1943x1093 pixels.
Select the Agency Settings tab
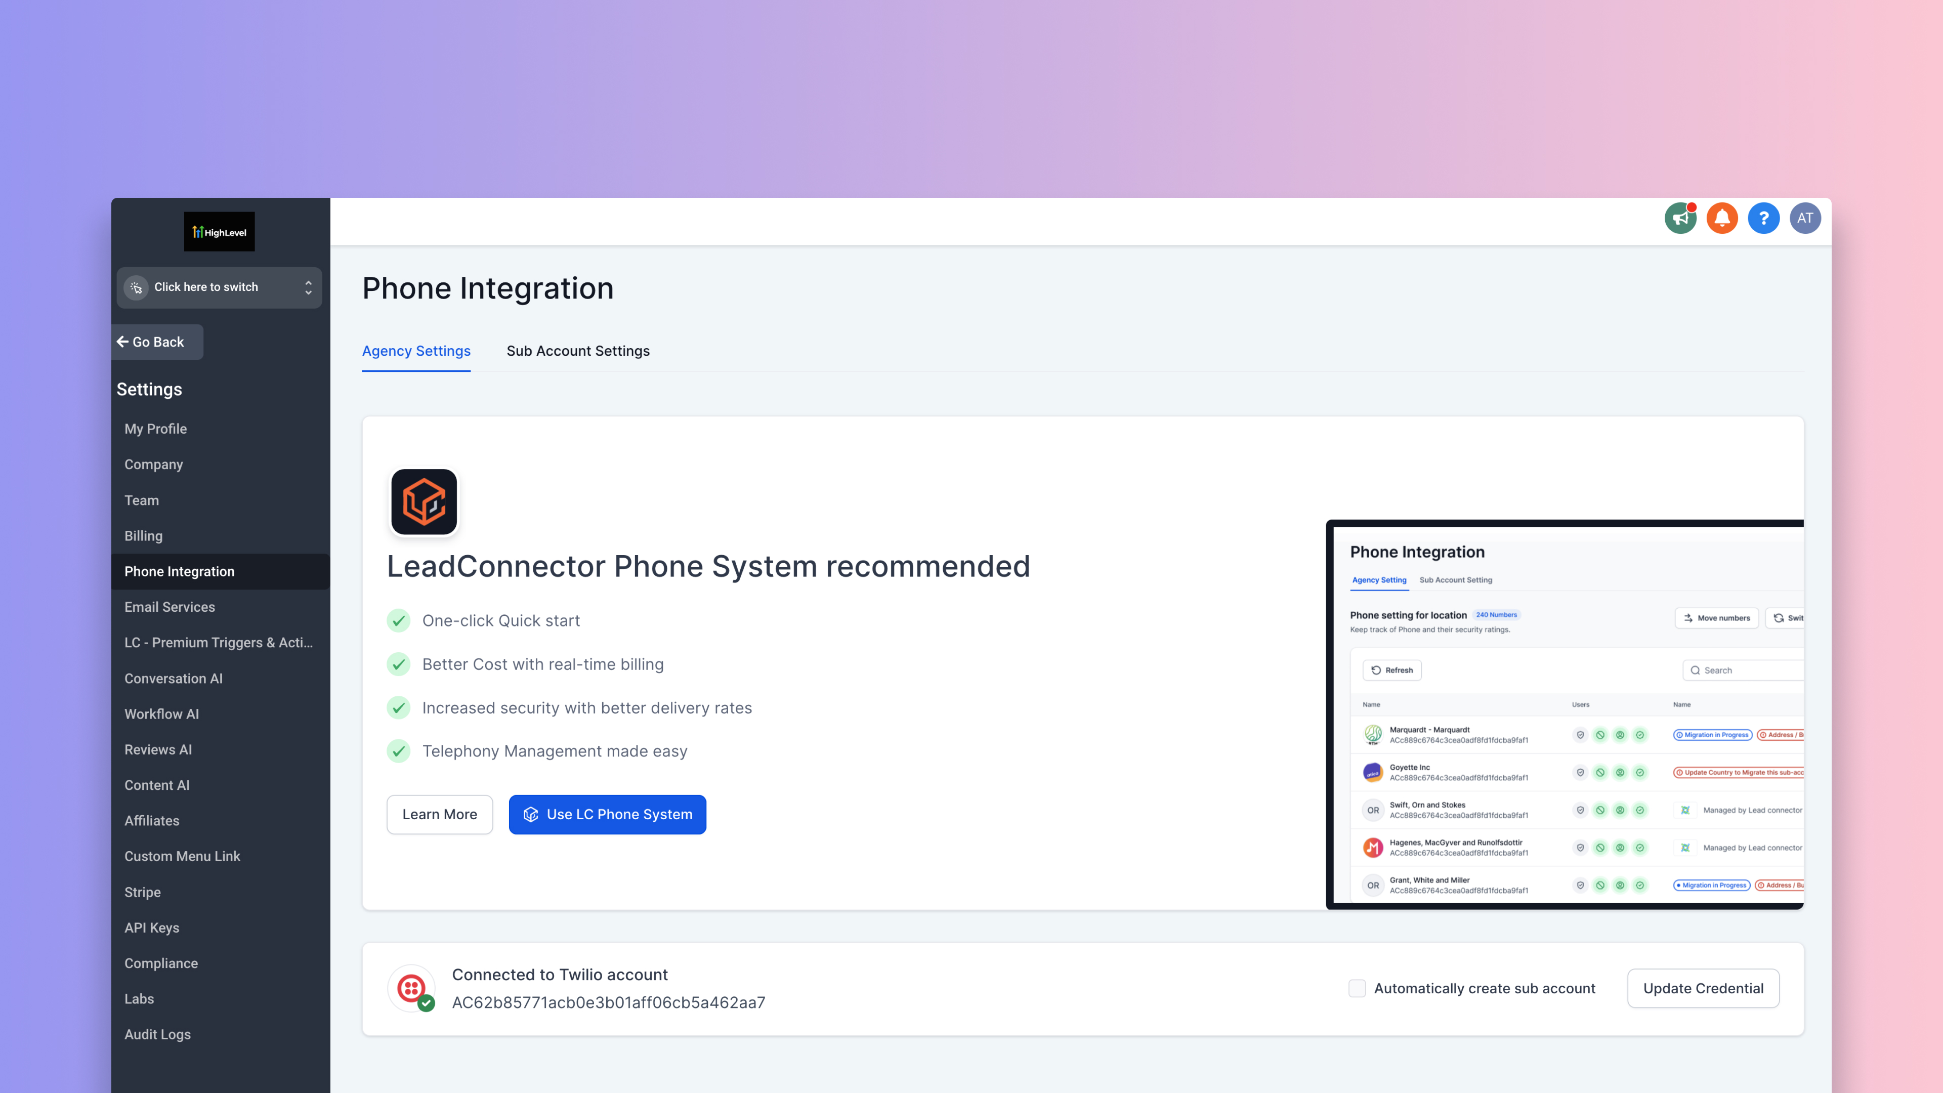[416, 351]
